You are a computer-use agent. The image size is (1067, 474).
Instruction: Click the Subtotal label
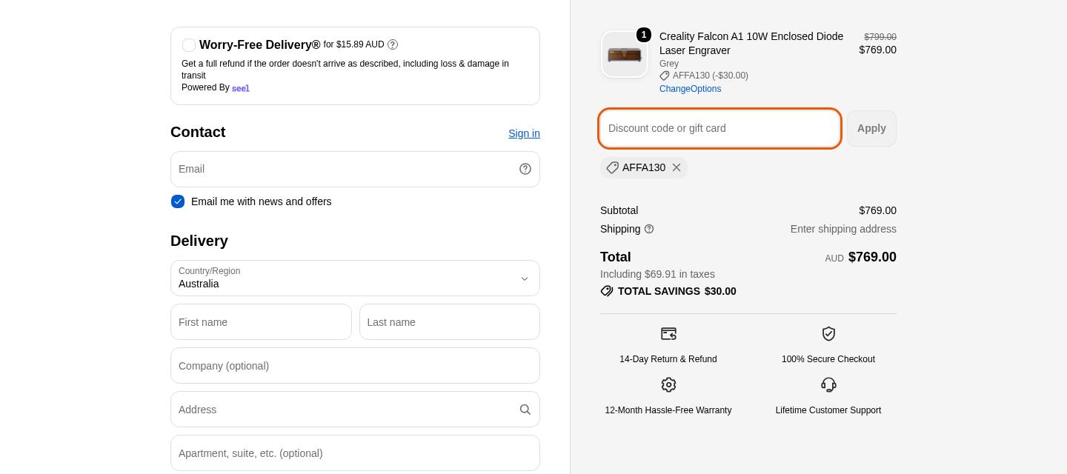pos(619,210)
